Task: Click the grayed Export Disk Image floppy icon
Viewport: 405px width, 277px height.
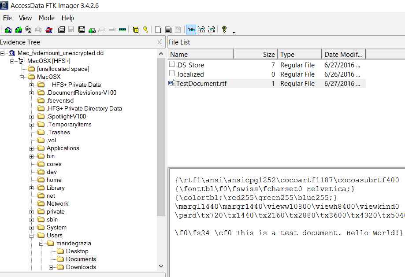Action: 71,30
